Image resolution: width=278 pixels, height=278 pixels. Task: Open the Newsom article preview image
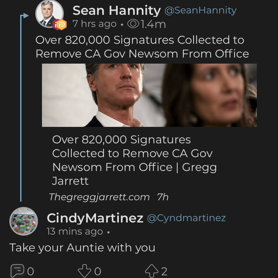149,95
